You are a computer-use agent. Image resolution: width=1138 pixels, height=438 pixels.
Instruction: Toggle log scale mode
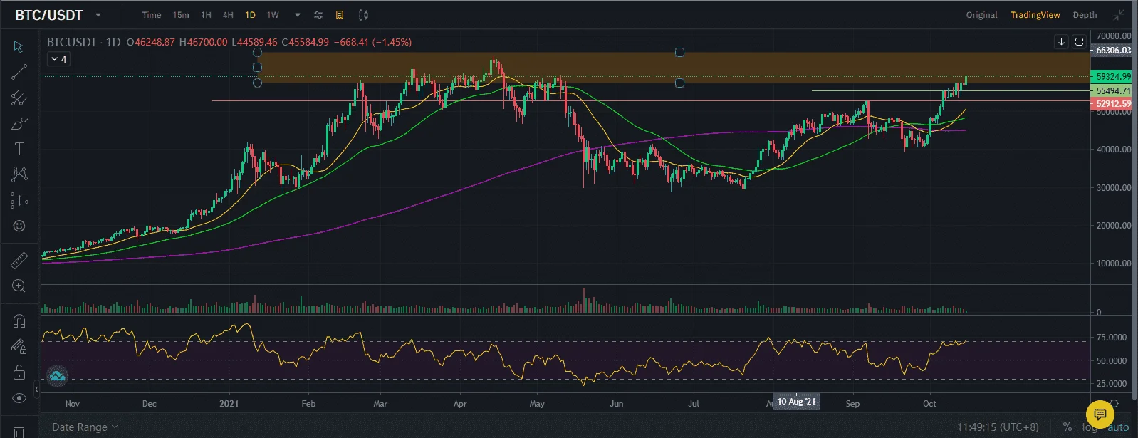1090,427
